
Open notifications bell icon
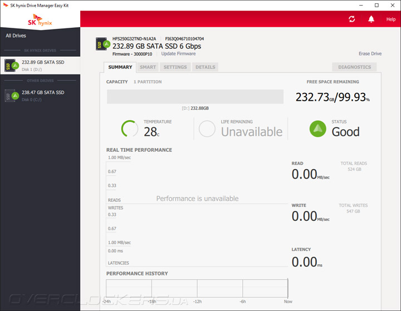point(371,19)
